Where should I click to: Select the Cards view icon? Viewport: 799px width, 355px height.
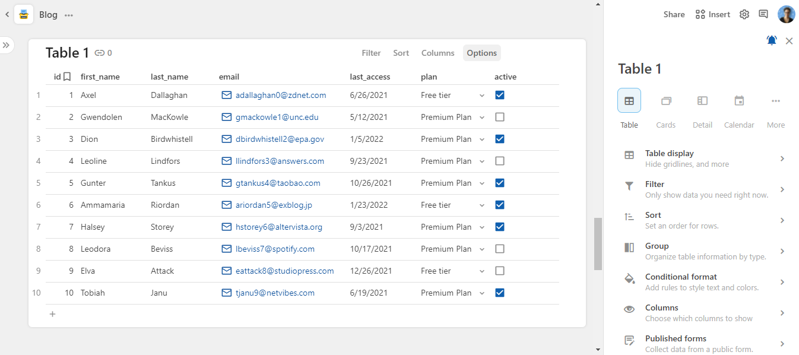click(x=666, y=101)
